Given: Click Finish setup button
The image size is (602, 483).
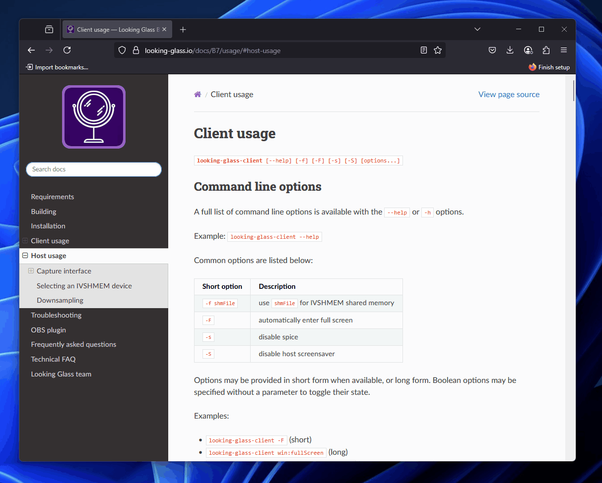Looking at the screenshot, I should tap(549, 67).
